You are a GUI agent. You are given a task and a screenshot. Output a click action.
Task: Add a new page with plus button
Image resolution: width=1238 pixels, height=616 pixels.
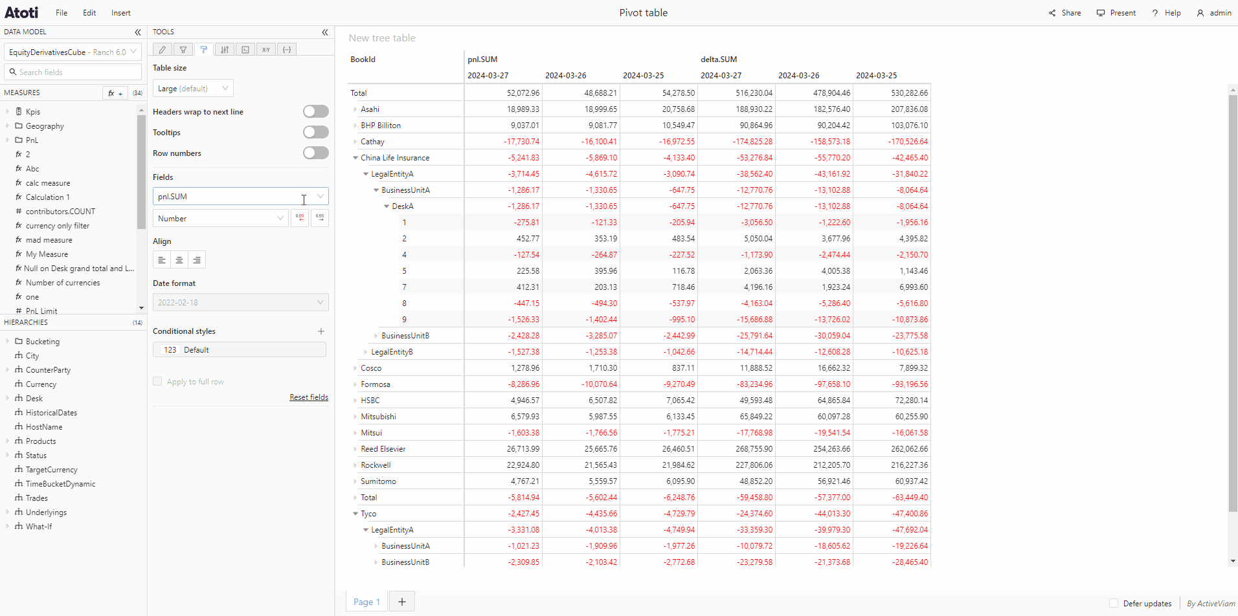click(402, 602)
